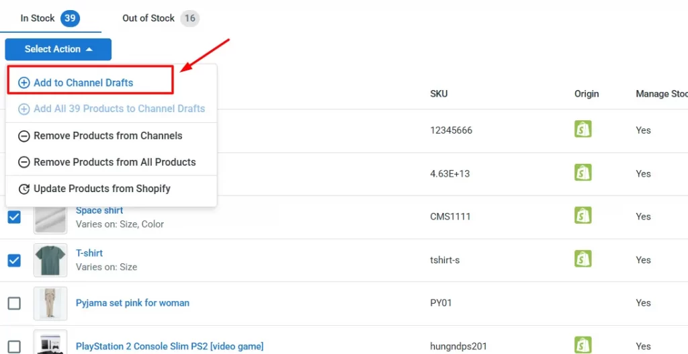Image resolution: width=688 pixels, height=354 pixels.
Task: Select Remove Products from All Products
Action: click(x=114, y=162)
